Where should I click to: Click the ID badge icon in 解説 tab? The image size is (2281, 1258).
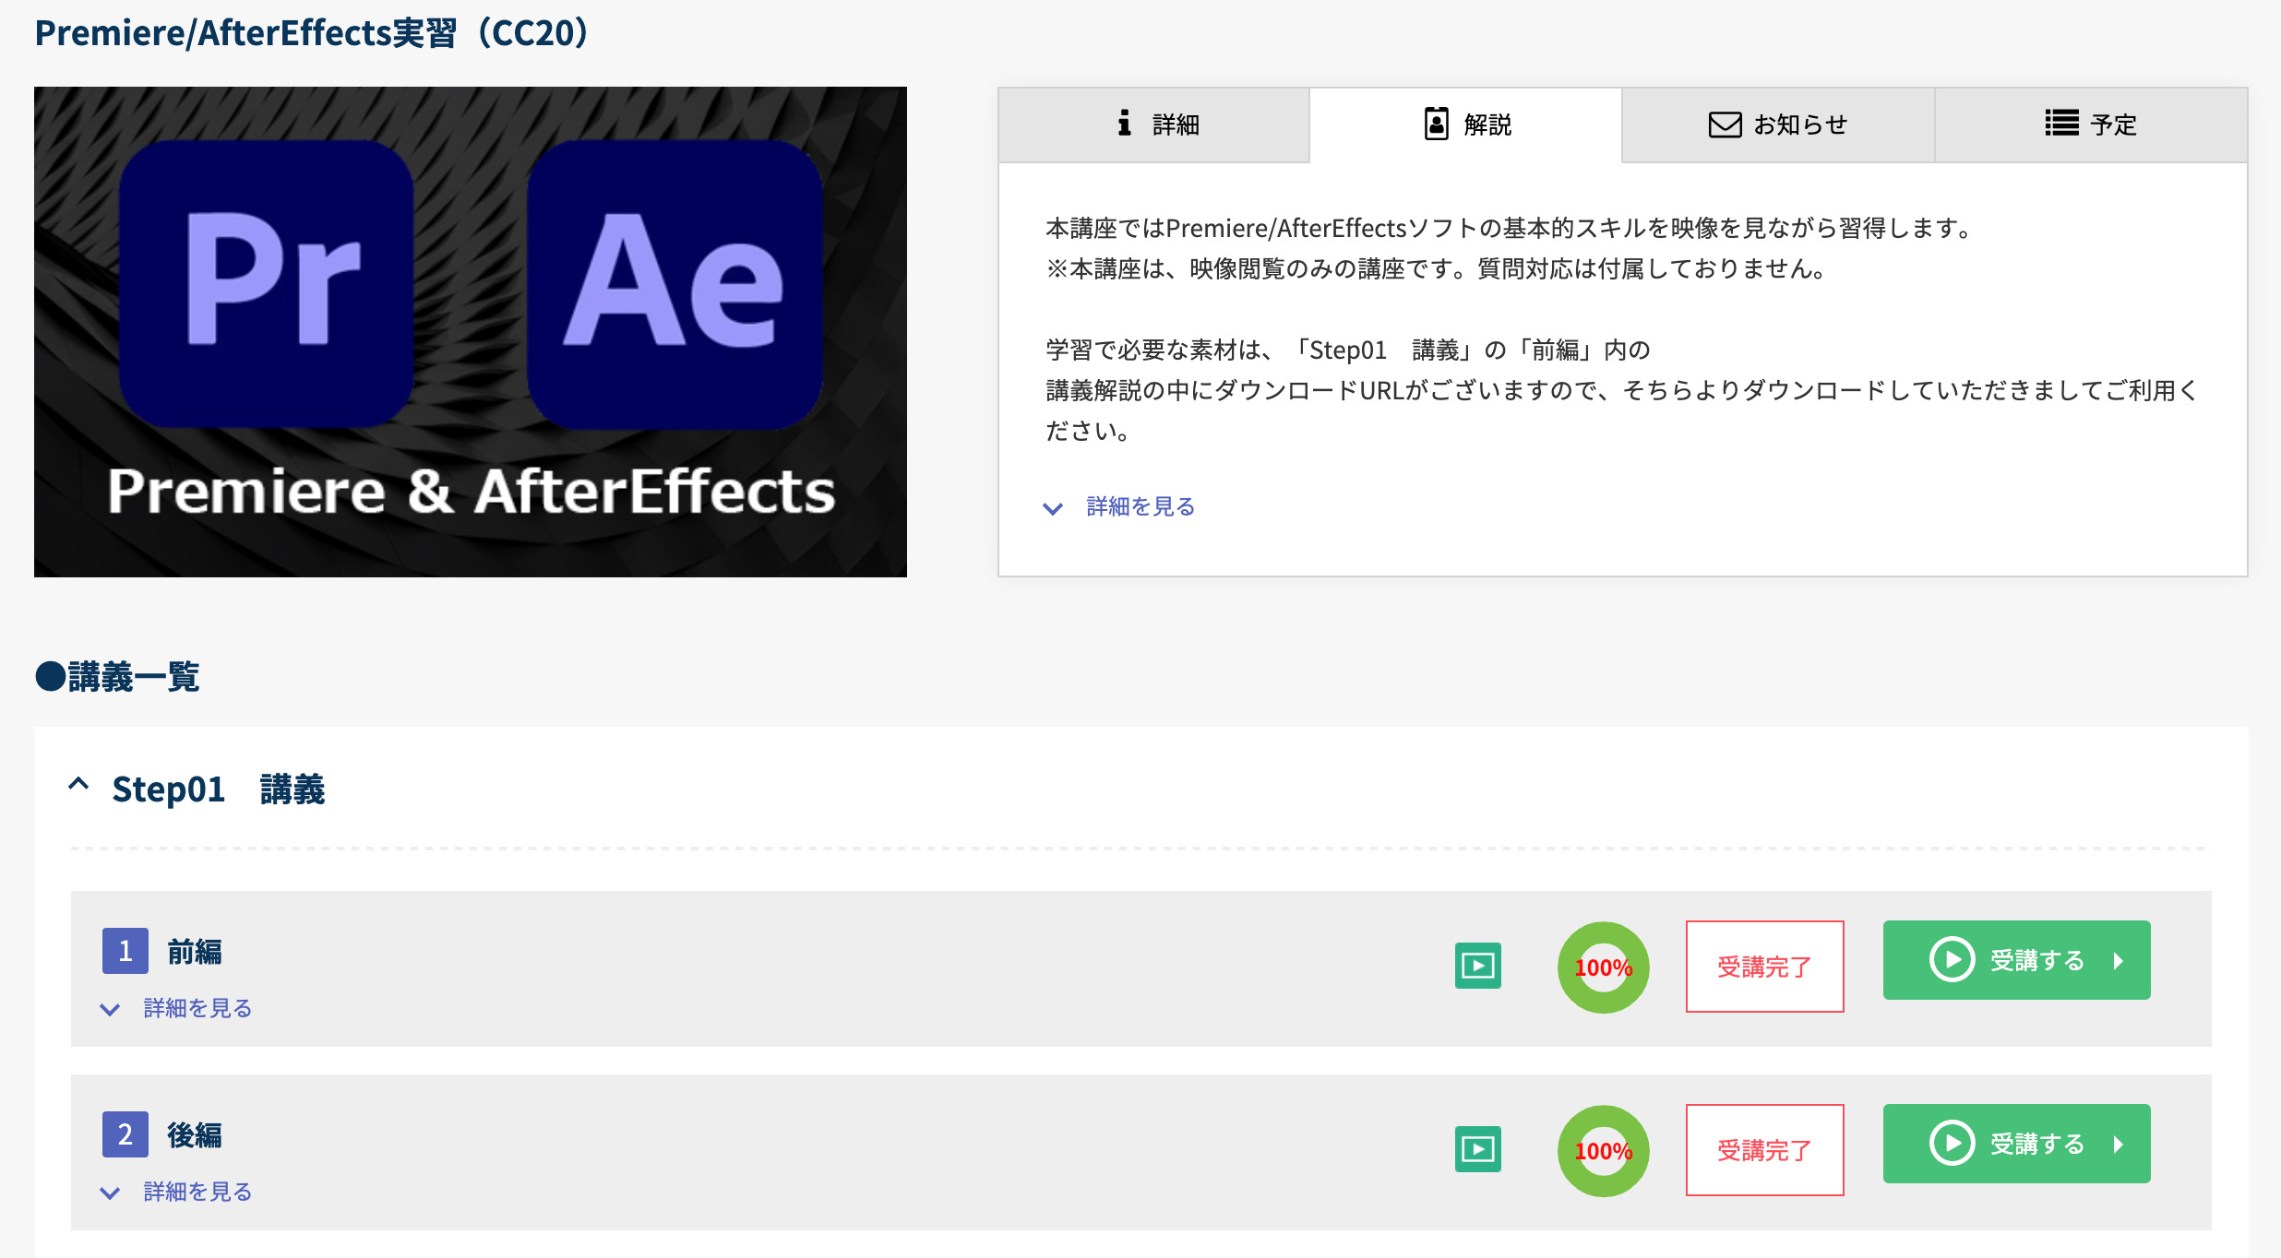tap(1436, 124)
